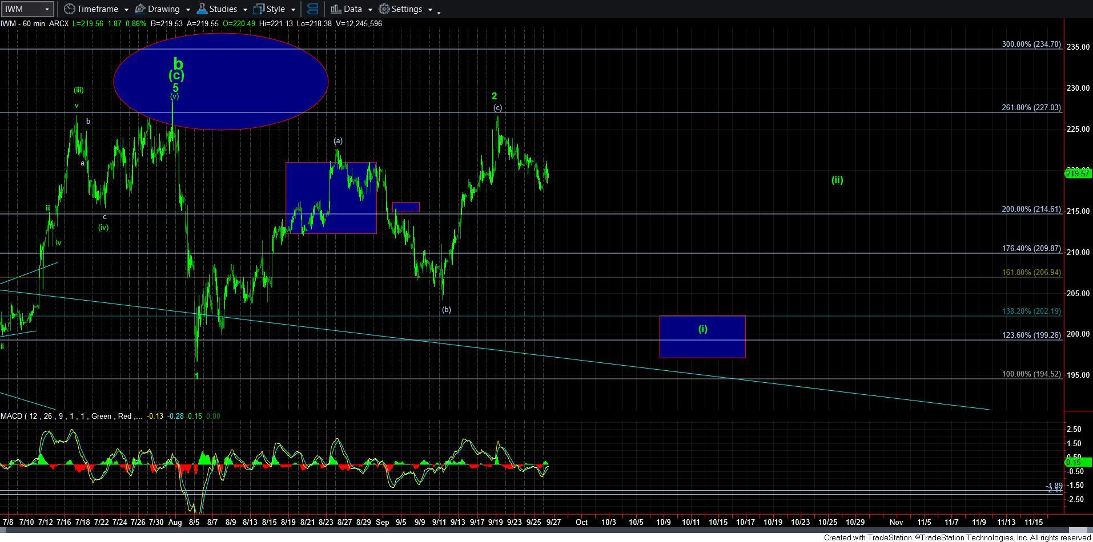Select the small blue rectangle near Sep
This screenshot has width=1093, height=542.
click(x=406, y=207)
